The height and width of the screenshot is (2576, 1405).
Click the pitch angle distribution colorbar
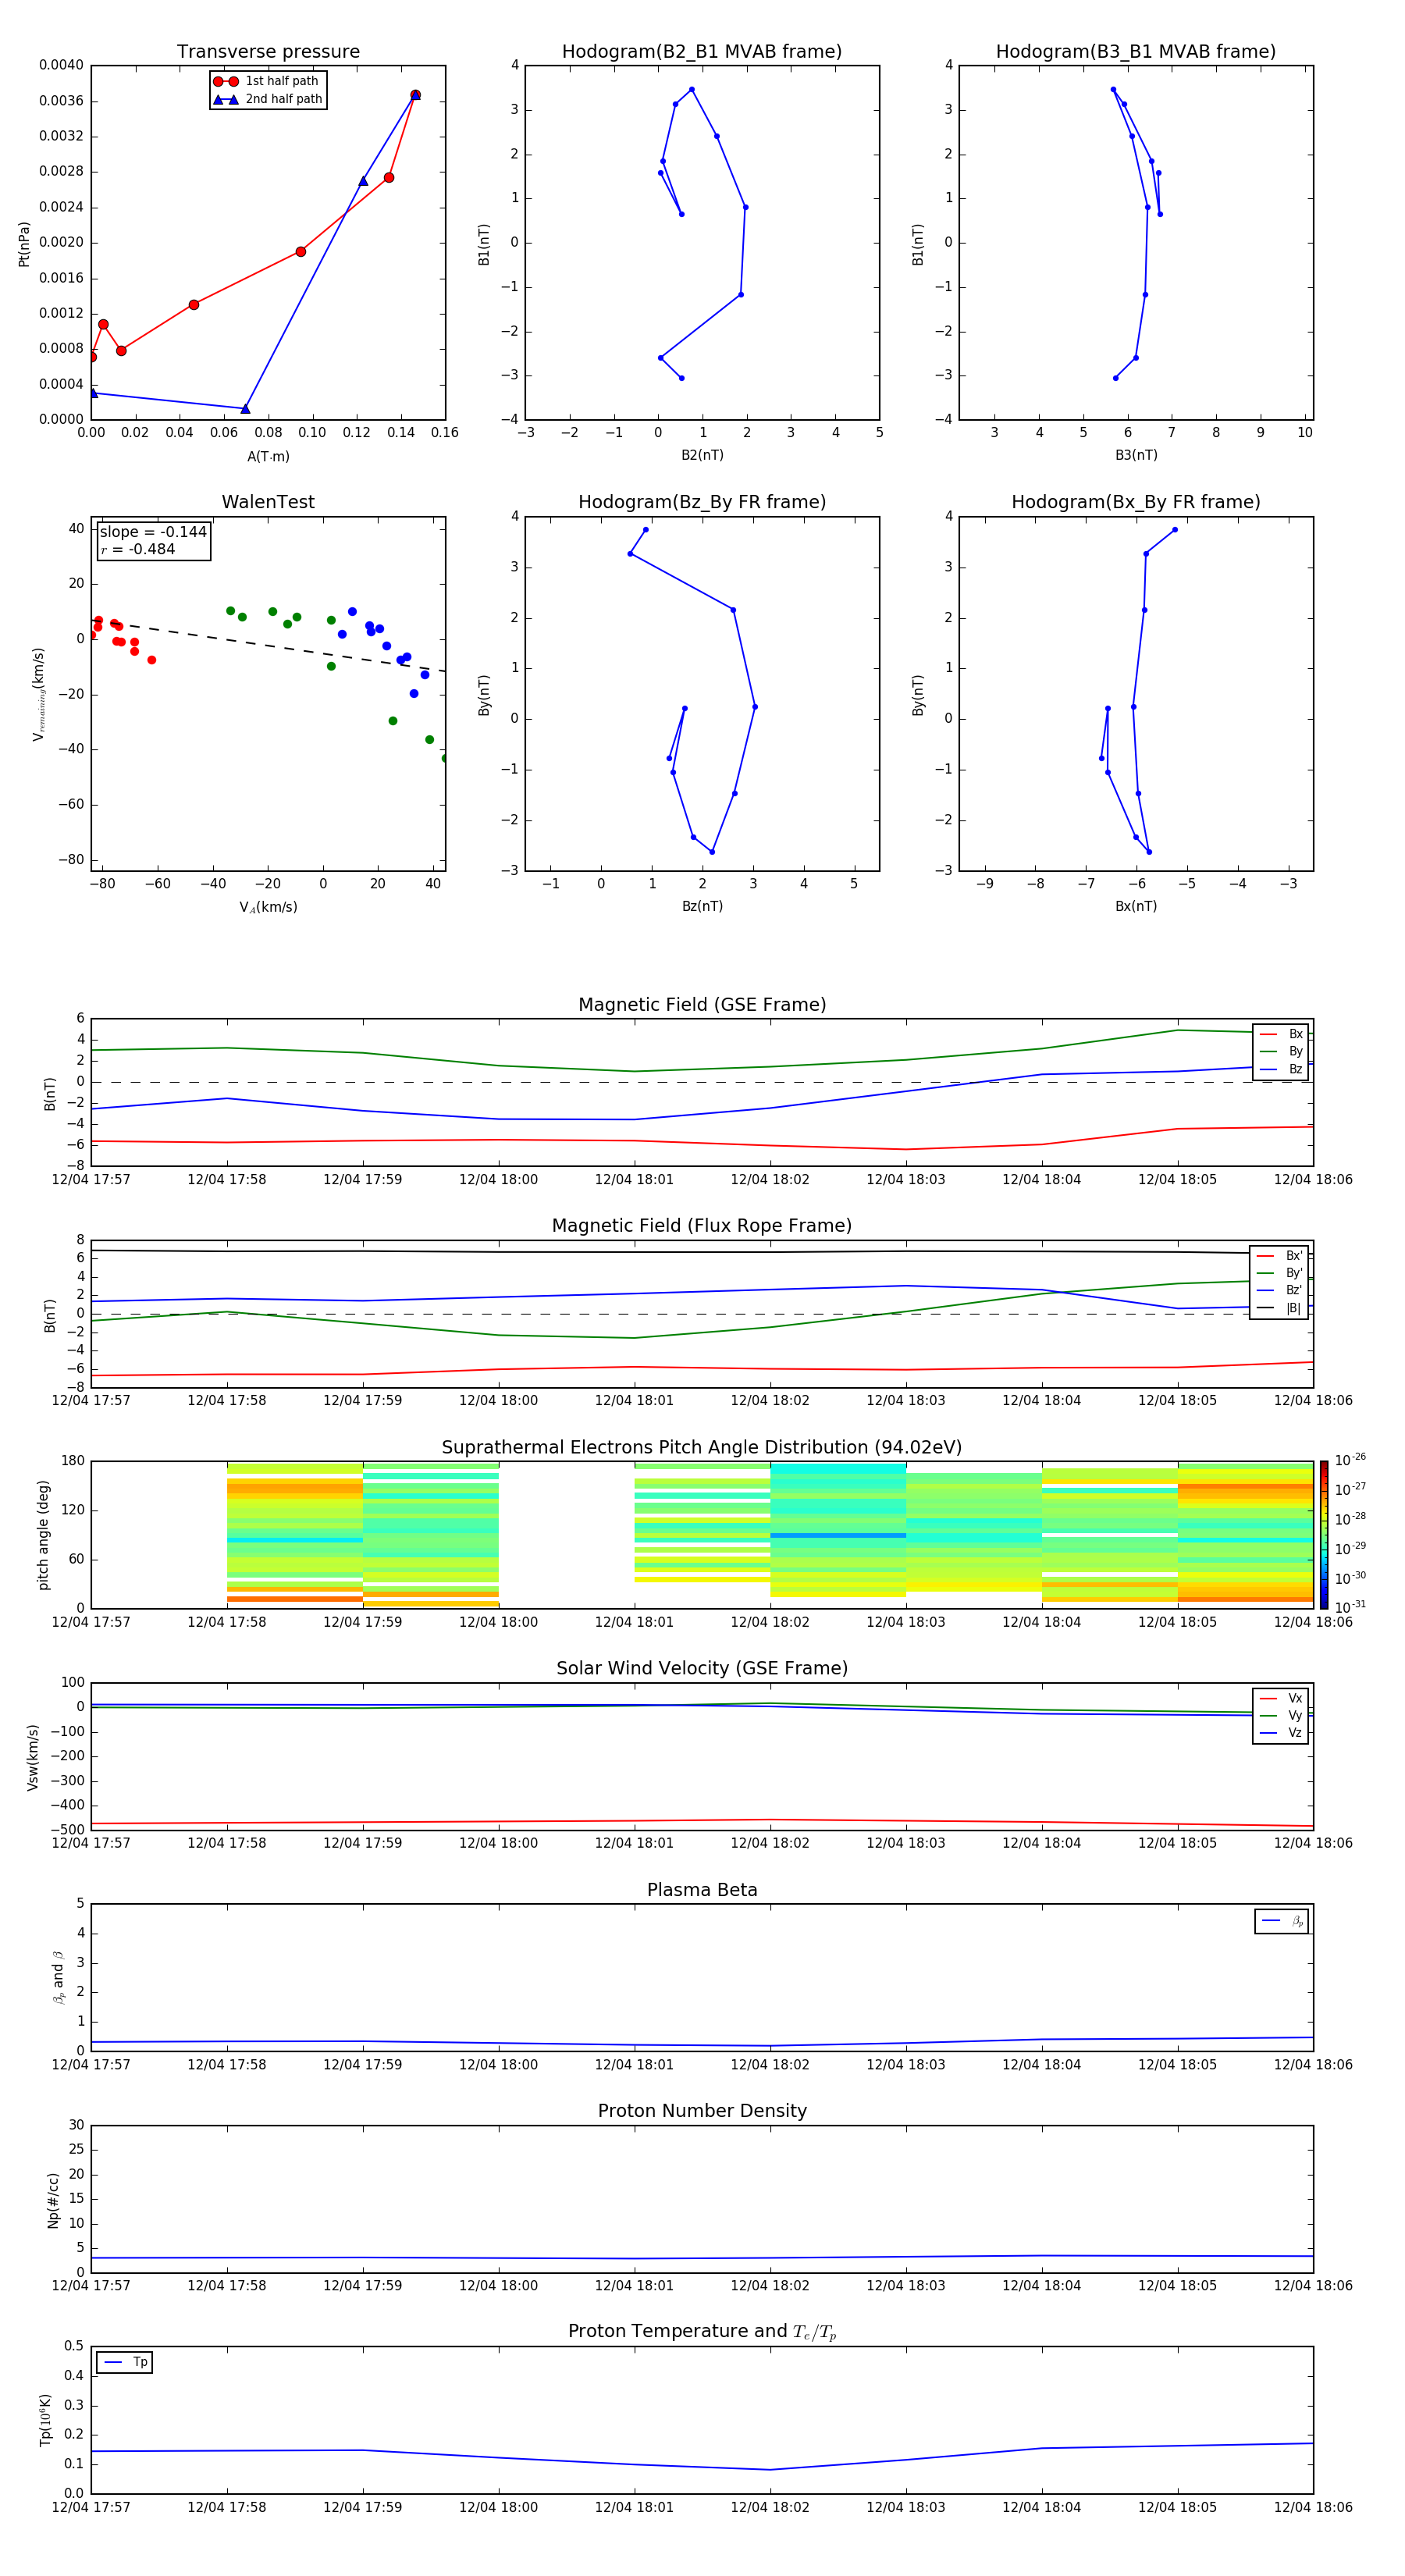click(1324, 1535)
